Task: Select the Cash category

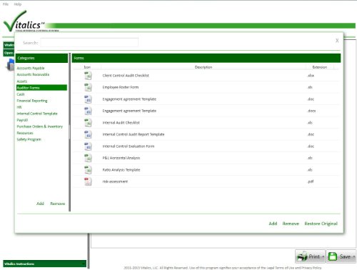Action: click(x=21, y=94)
